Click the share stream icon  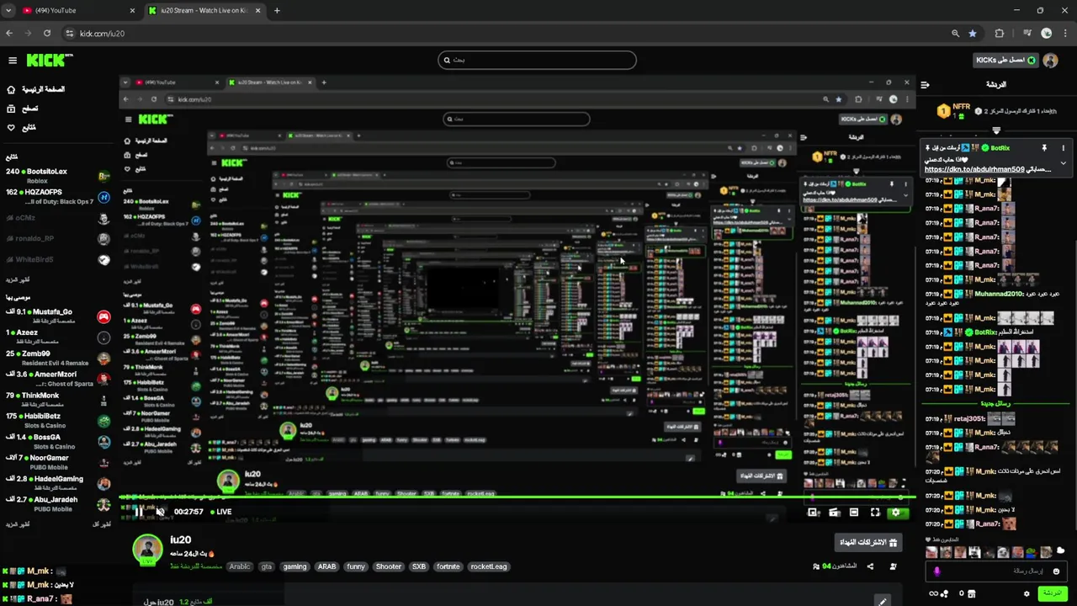tap(870, 566)
